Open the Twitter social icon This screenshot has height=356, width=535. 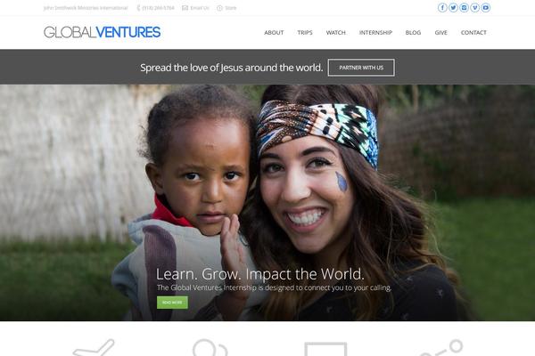453,7
